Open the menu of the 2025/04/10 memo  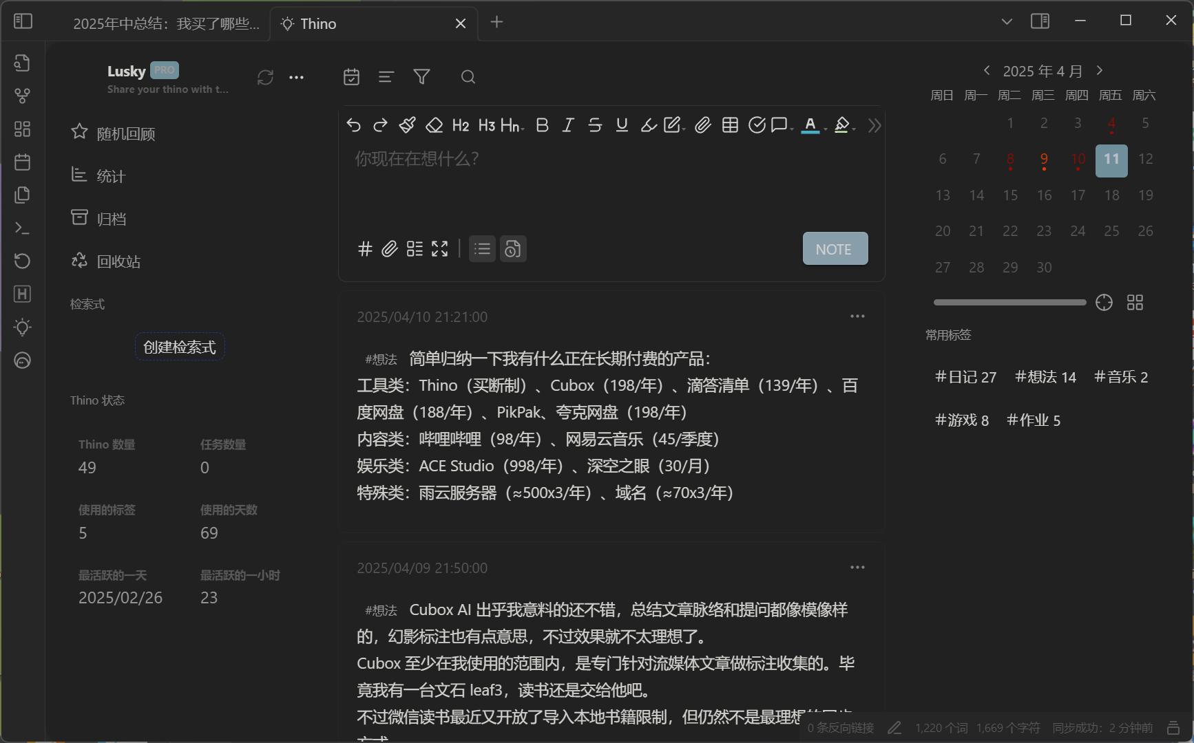857,316
